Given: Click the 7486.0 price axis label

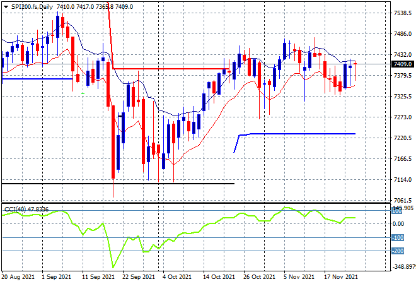Looking at the screenshot, I should pos(403,33).
